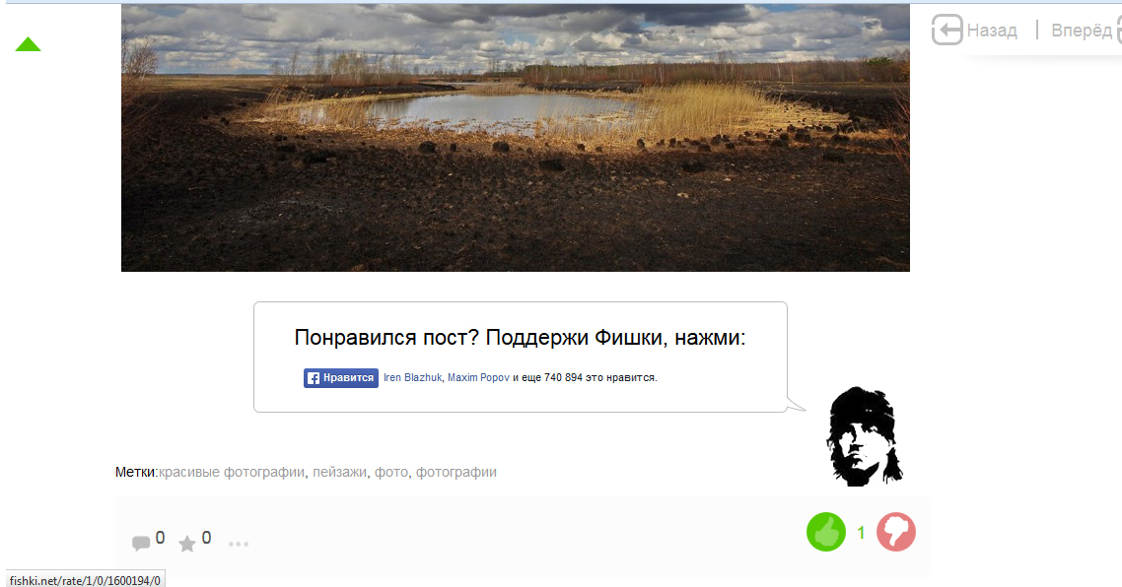Go to previous post via Назад
1122x587 pixels.
[992, 31]
